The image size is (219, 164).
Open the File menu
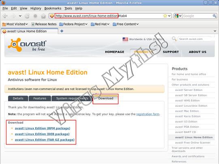(x=5, y=9)
